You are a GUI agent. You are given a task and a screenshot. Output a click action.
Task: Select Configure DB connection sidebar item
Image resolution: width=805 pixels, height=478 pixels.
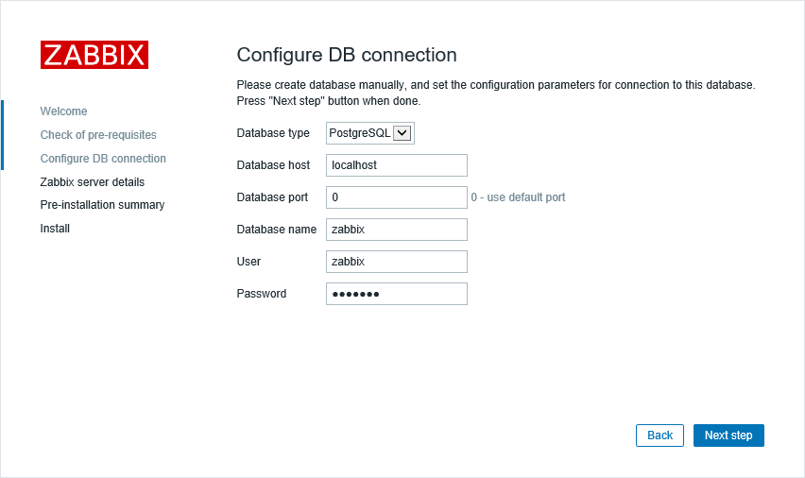[x=103, y=159]
